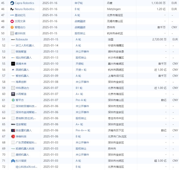Open the 拓德机器人科技 company link
Image resolution: width=179 pixels, height=170 pixels.
tap(25, 149)
